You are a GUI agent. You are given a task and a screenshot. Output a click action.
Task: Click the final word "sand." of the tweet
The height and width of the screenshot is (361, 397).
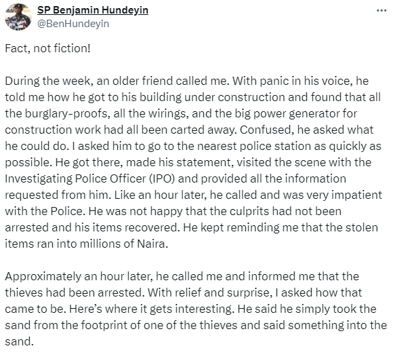(x=19, y=341)
